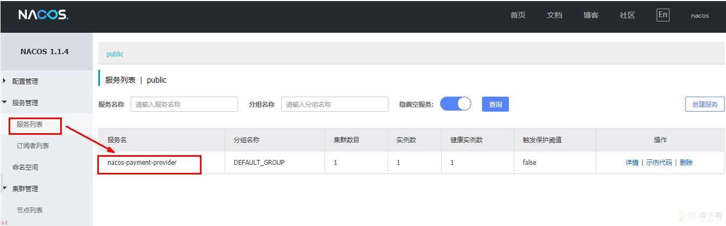This screenshot has height=226, width=726.
Task: Select the public namespace tab
Action: [x=115, y=54]
